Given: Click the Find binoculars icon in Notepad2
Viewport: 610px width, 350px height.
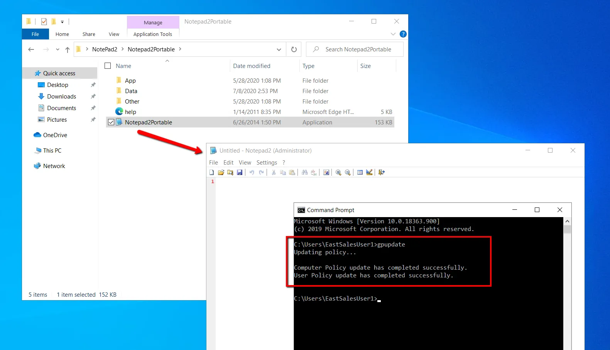Looking at the screenshot, I should [304, 172].
